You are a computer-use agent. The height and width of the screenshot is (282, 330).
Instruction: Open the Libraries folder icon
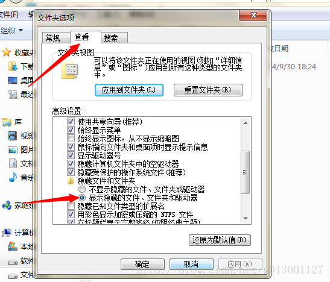pos(7,122)
